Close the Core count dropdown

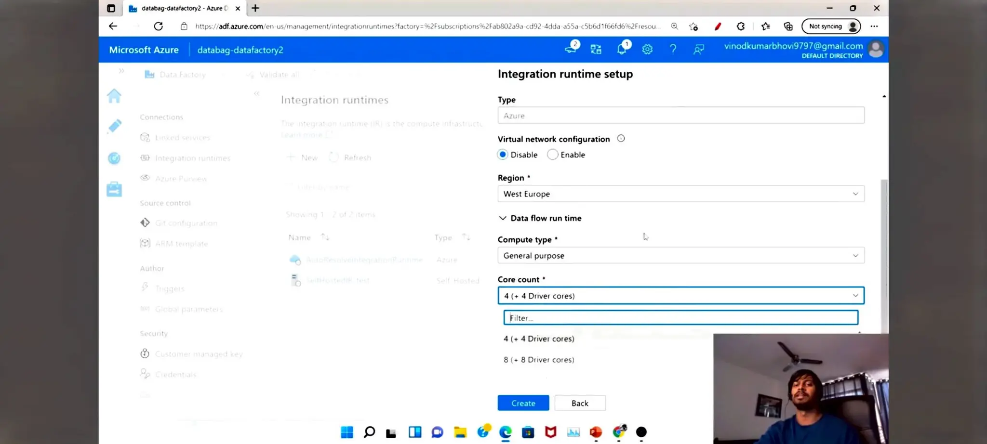681,296
